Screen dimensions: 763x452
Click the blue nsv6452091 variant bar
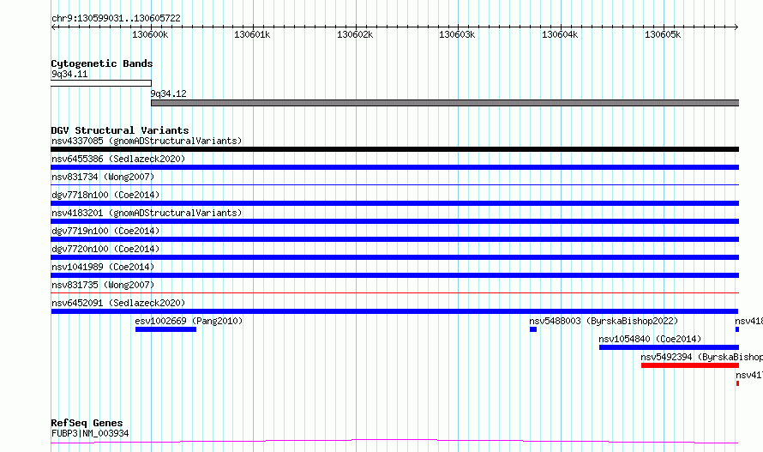394,311
